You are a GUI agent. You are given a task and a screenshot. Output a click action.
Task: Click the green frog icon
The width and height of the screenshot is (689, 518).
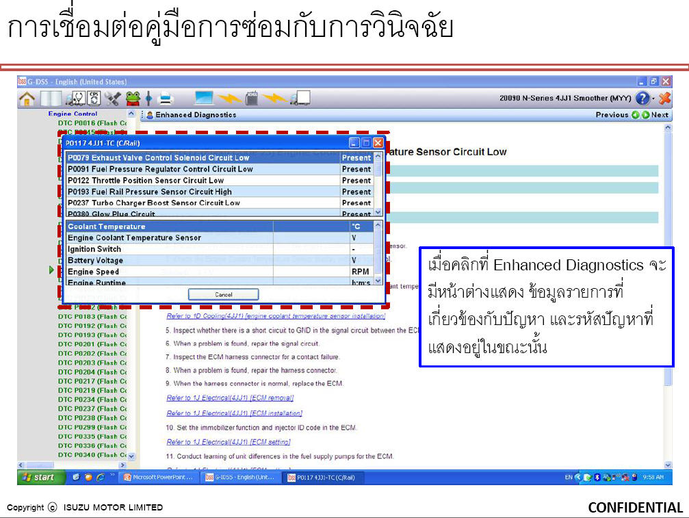133,99
